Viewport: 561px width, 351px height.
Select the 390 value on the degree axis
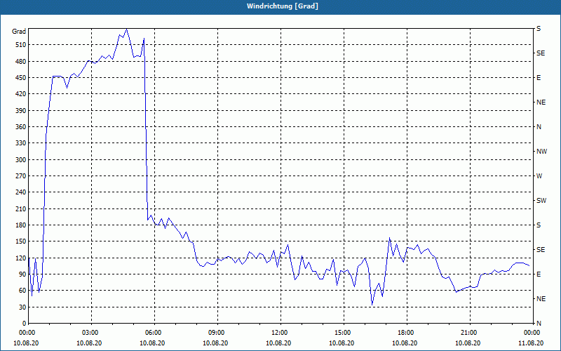[x=21, y=111]
